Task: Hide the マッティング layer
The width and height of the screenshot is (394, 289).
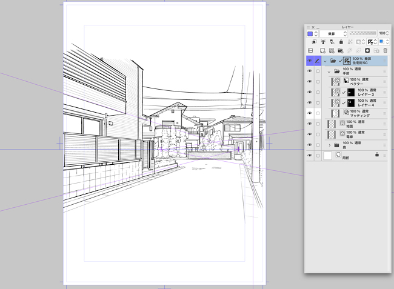Action: [310, 113]
